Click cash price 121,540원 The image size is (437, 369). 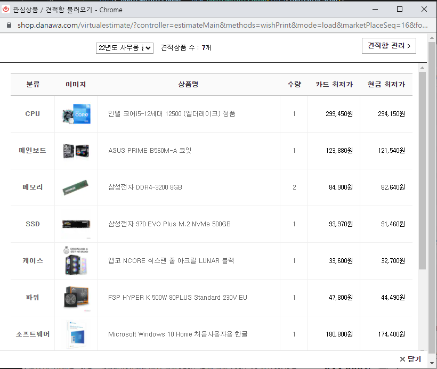(391, 150)
